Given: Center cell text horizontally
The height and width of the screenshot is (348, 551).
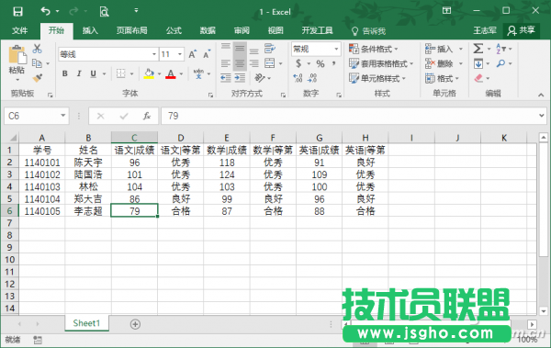Looking at the screenshot, I should click(x=240, y=63).
